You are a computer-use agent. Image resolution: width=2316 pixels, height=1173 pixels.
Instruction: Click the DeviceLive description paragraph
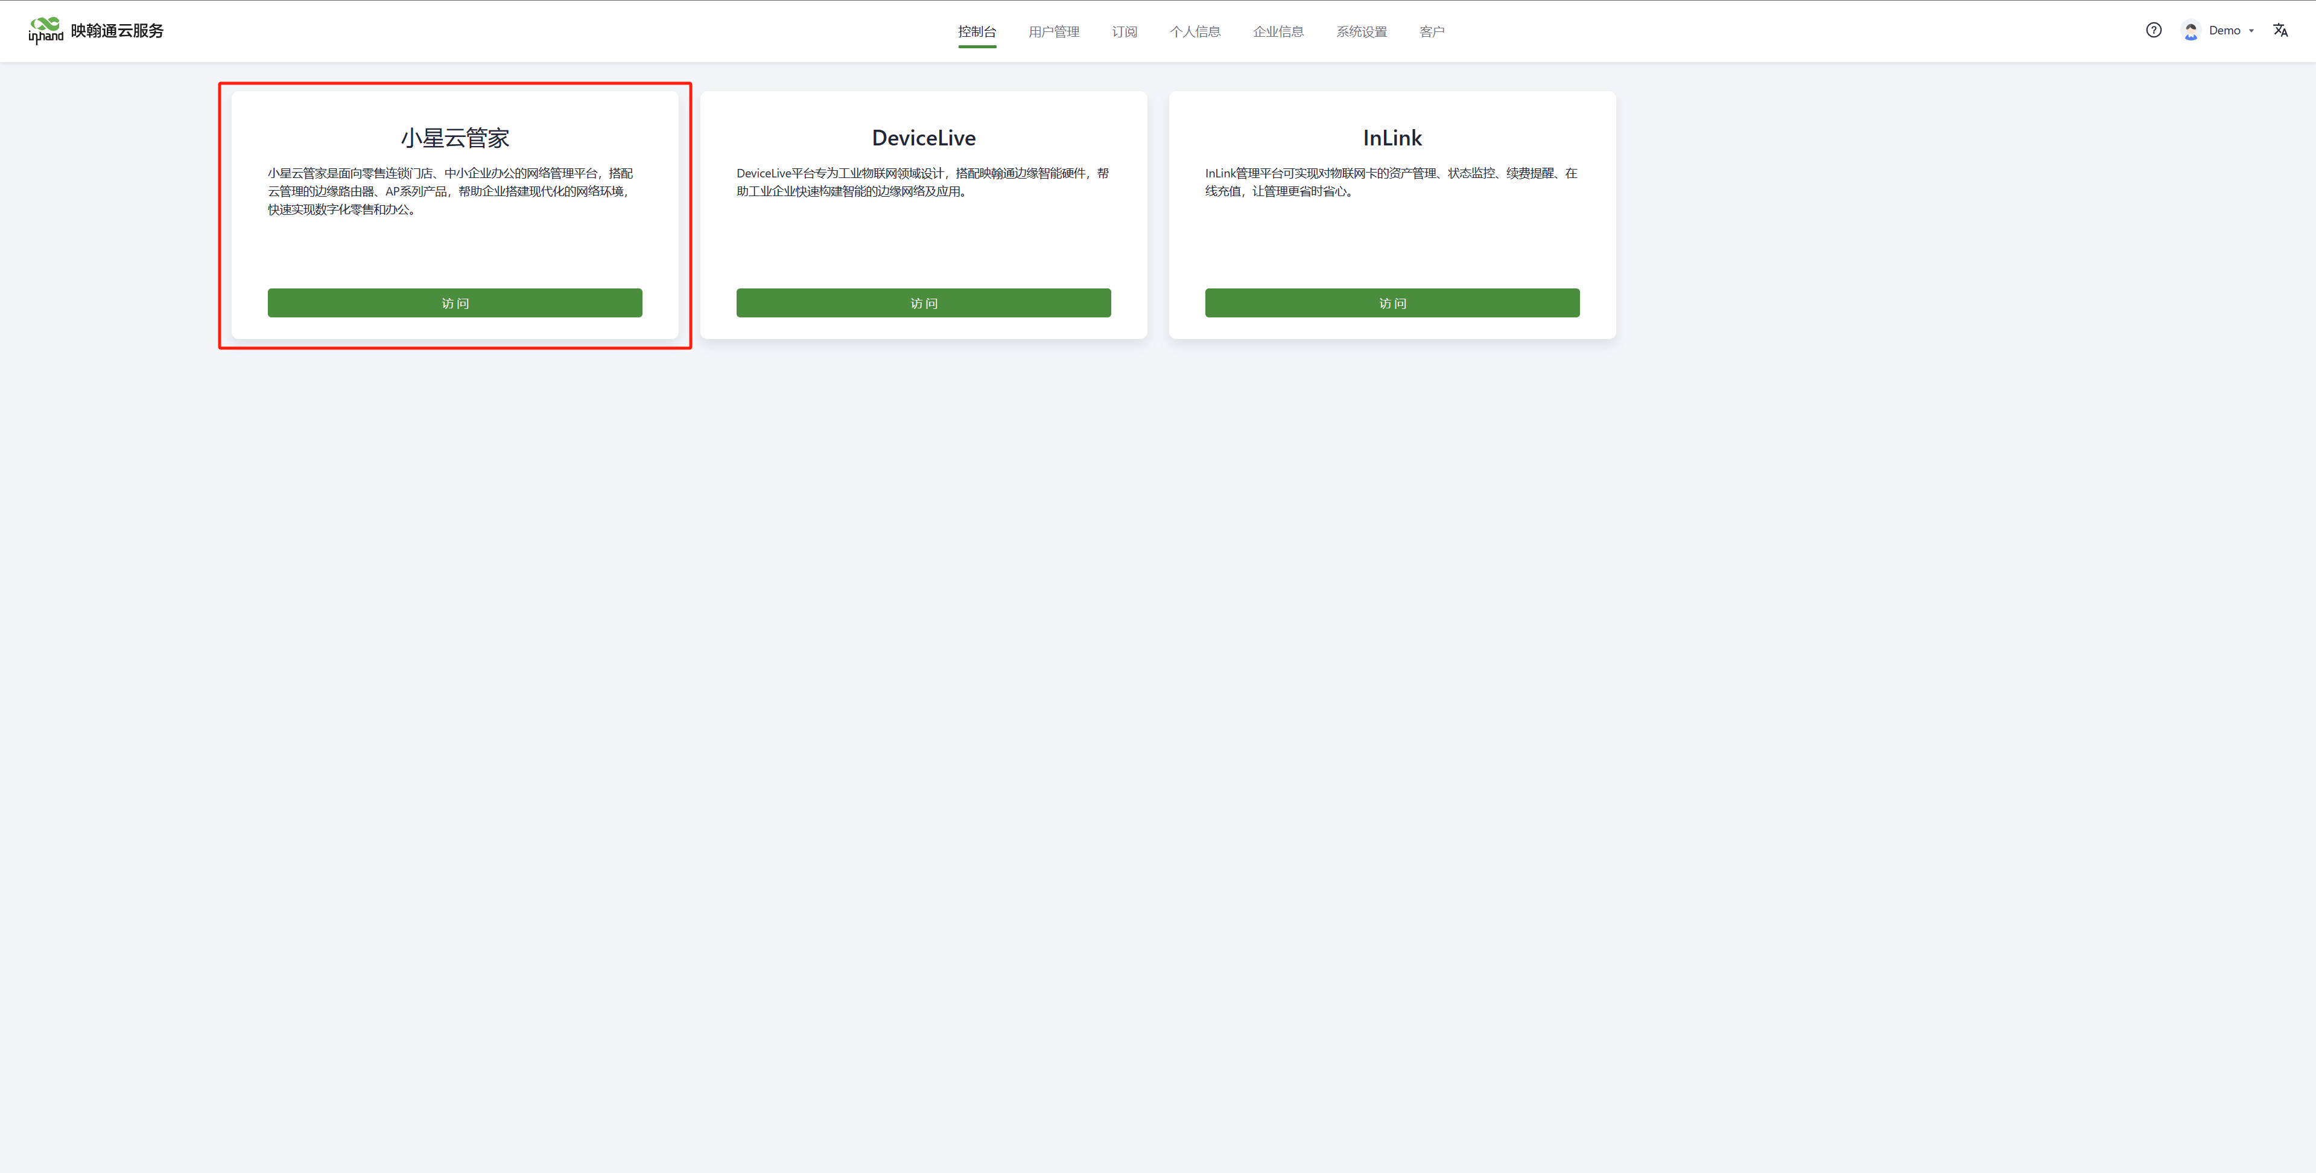click(x=922, y=183)
